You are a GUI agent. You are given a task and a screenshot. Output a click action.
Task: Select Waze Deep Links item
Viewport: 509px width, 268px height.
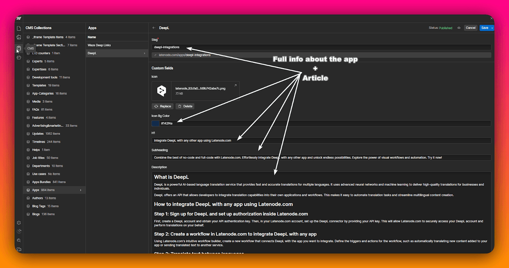coord(99,45)
